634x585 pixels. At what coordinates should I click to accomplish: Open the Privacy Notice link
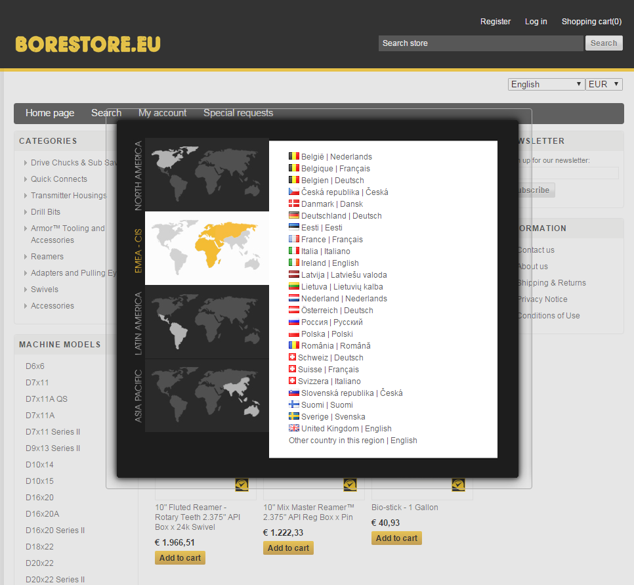542,299
